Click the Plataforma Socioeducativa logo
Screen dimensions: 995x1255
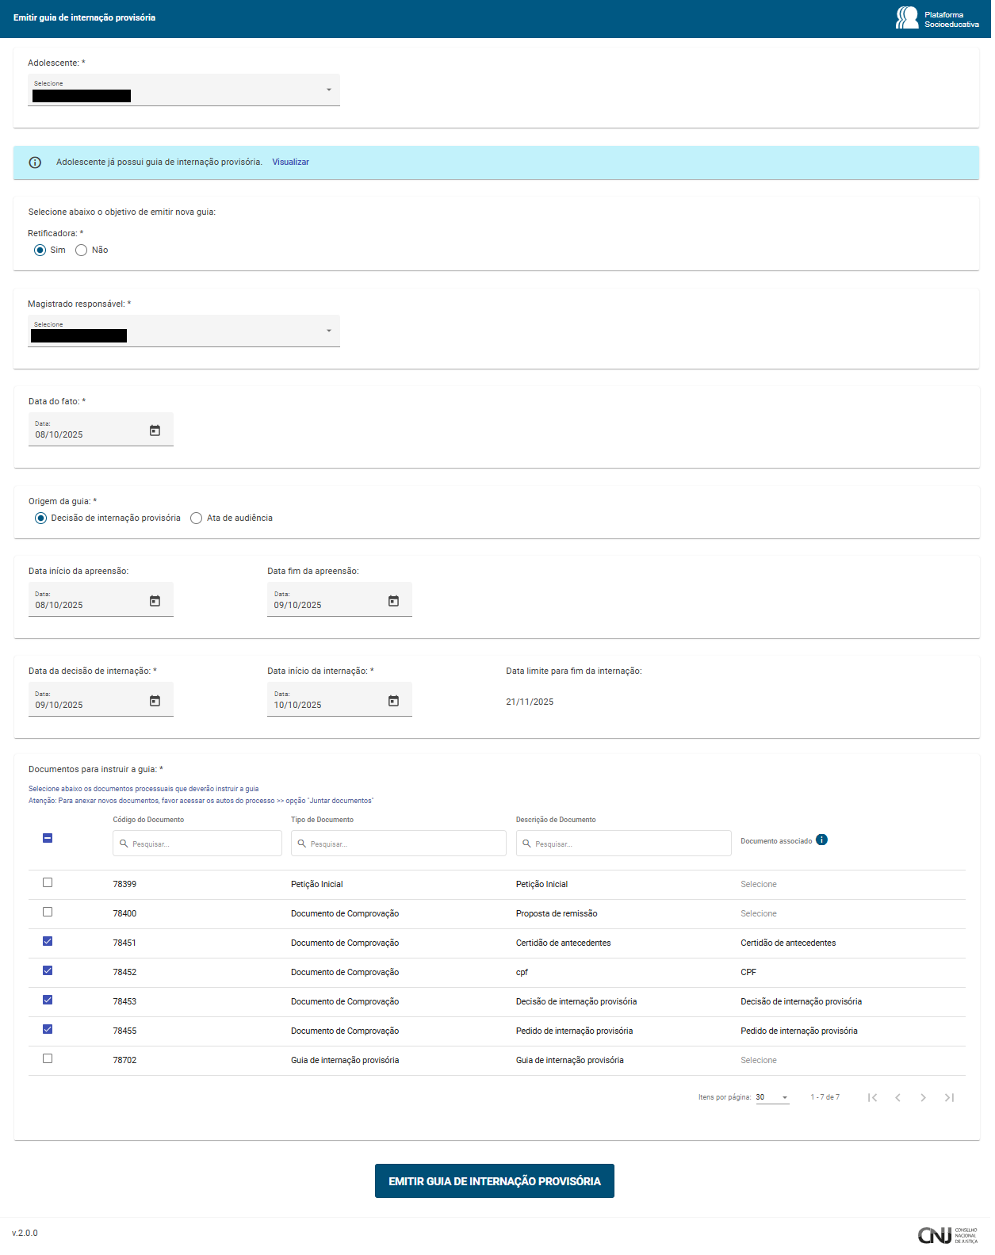(x=937, y=18)
